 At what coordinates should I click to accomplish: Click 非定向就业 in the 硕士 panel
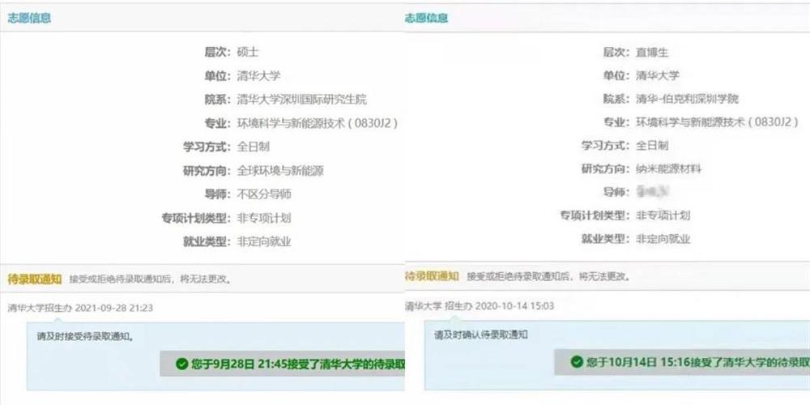pos(264,241)
